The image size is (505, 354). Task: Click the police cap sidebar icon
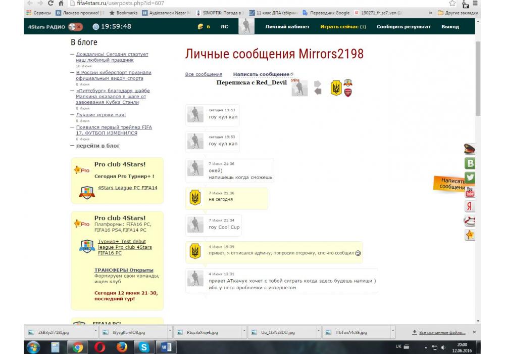pos(470,149)
